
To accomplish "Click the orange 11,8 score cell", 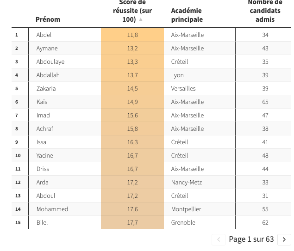I will coord(132,35).
